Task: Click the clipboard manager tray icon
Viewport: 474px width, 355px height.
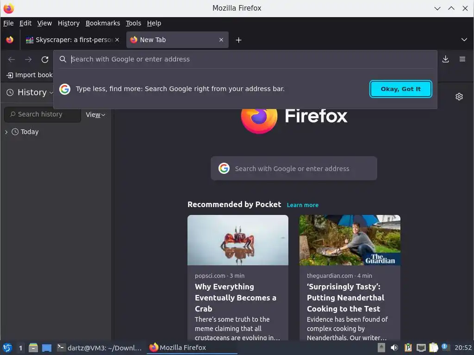Action: tap(408, 348)
